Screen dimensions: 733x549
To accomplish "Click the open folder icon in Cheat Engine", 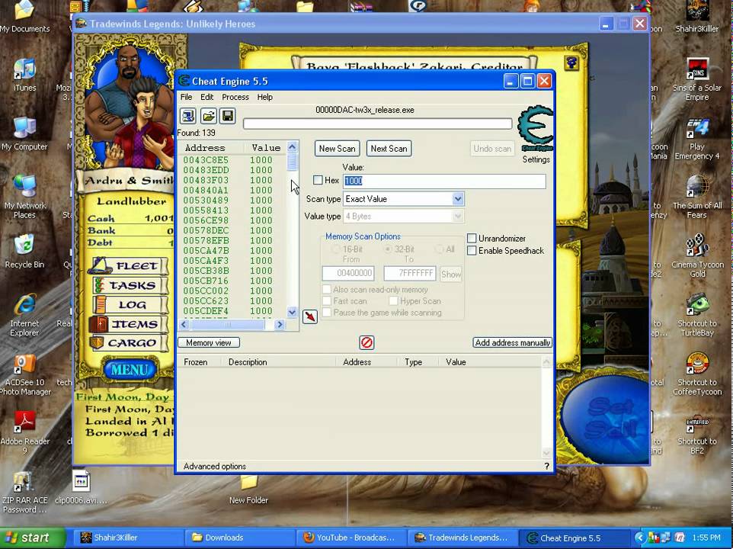I will coord(209,115).
